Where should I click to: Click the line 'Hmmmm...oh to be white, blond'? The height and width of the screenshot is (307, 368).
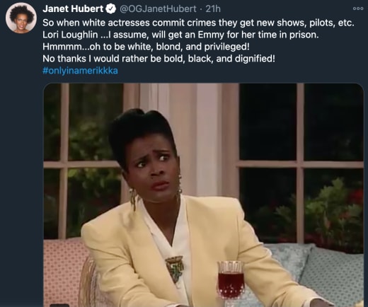pyautogui.click(x=146, y=47)
